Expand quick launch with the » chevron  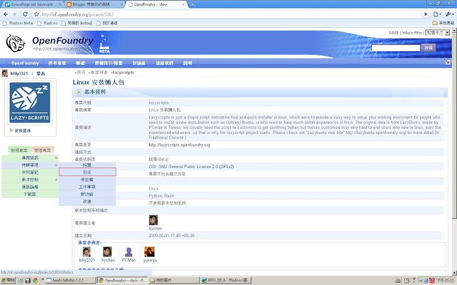(x=42, y=279)
